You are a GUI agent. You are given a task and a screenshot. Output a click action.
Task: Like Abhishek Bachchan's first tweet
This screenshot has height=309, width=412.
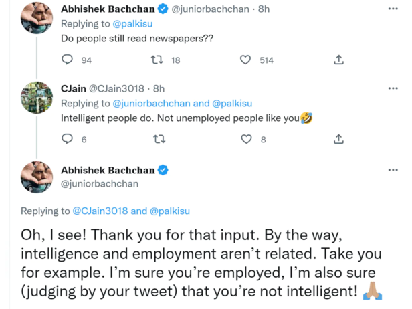(245, 60)
